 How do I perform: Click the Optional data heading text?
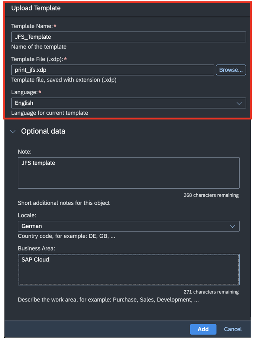click(43, 131)
